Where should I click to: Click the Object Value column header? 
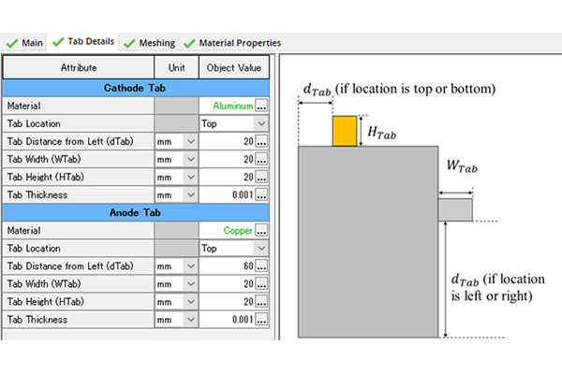[x=233, y=67]
